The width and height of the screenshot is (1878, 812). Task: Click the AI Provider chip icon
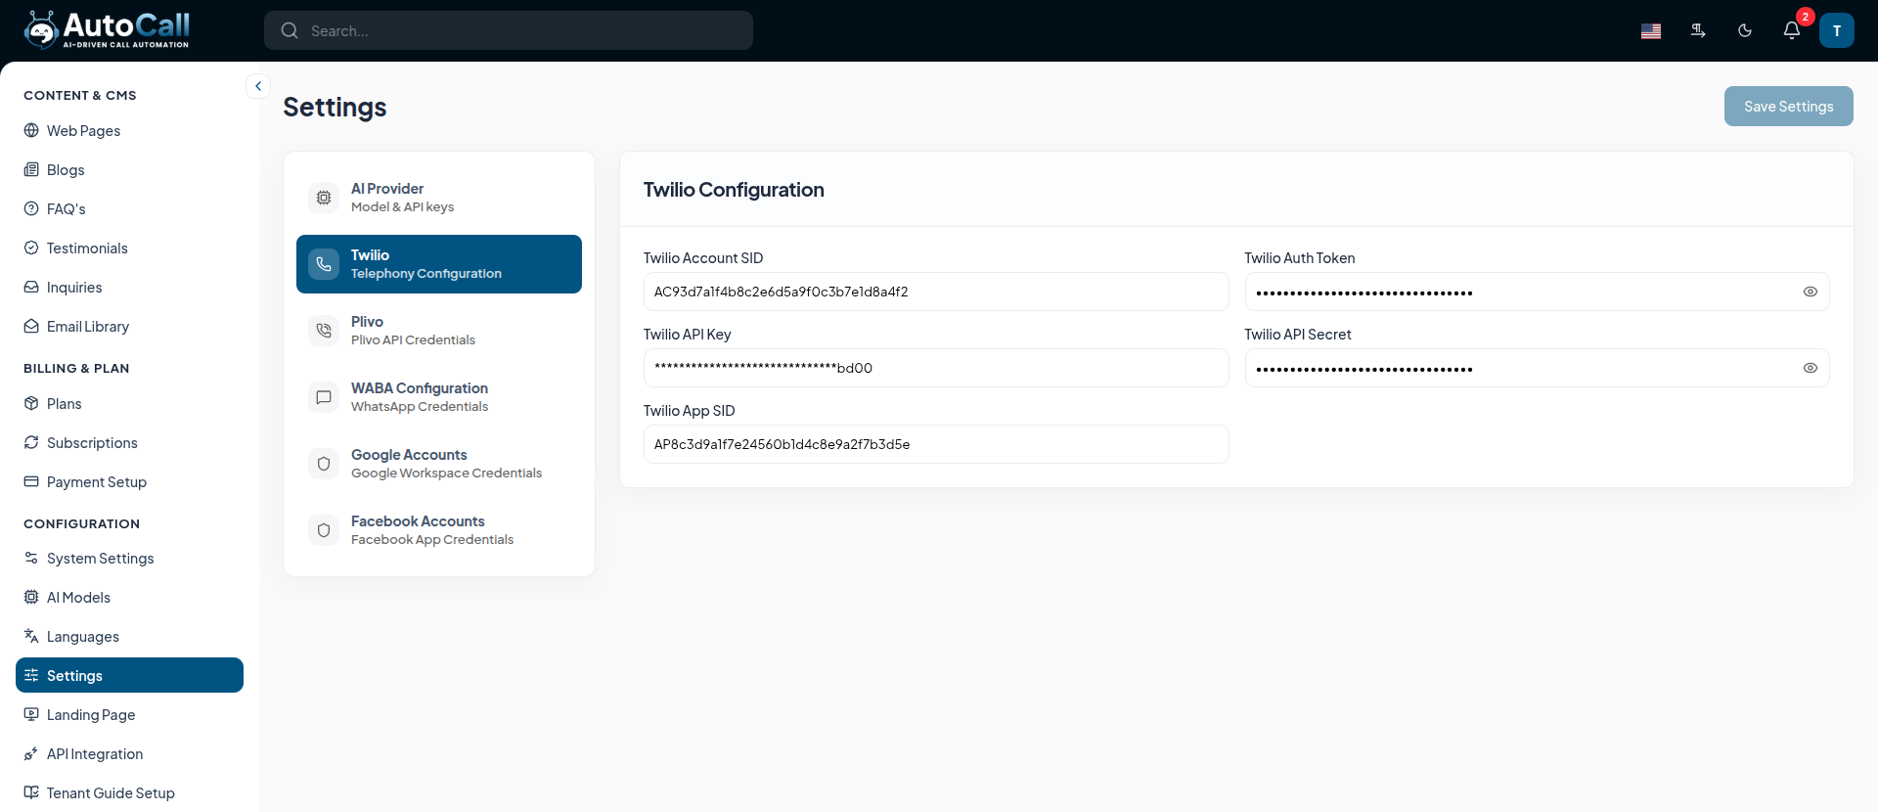coord(324,198)
